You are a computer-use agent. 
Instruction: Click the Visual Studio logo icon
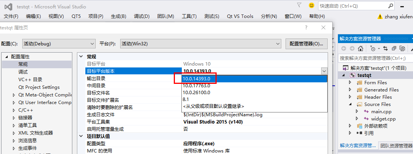pos(8,6)
